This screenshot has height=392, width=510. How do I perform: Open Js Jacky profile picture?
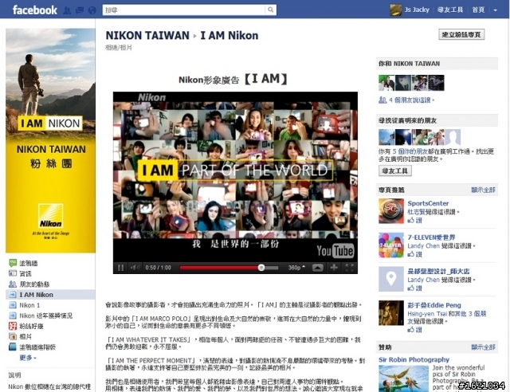[x=396, y=10]
